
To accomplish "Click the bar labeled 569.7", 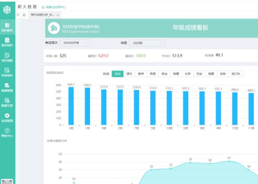I will [71, 106].
